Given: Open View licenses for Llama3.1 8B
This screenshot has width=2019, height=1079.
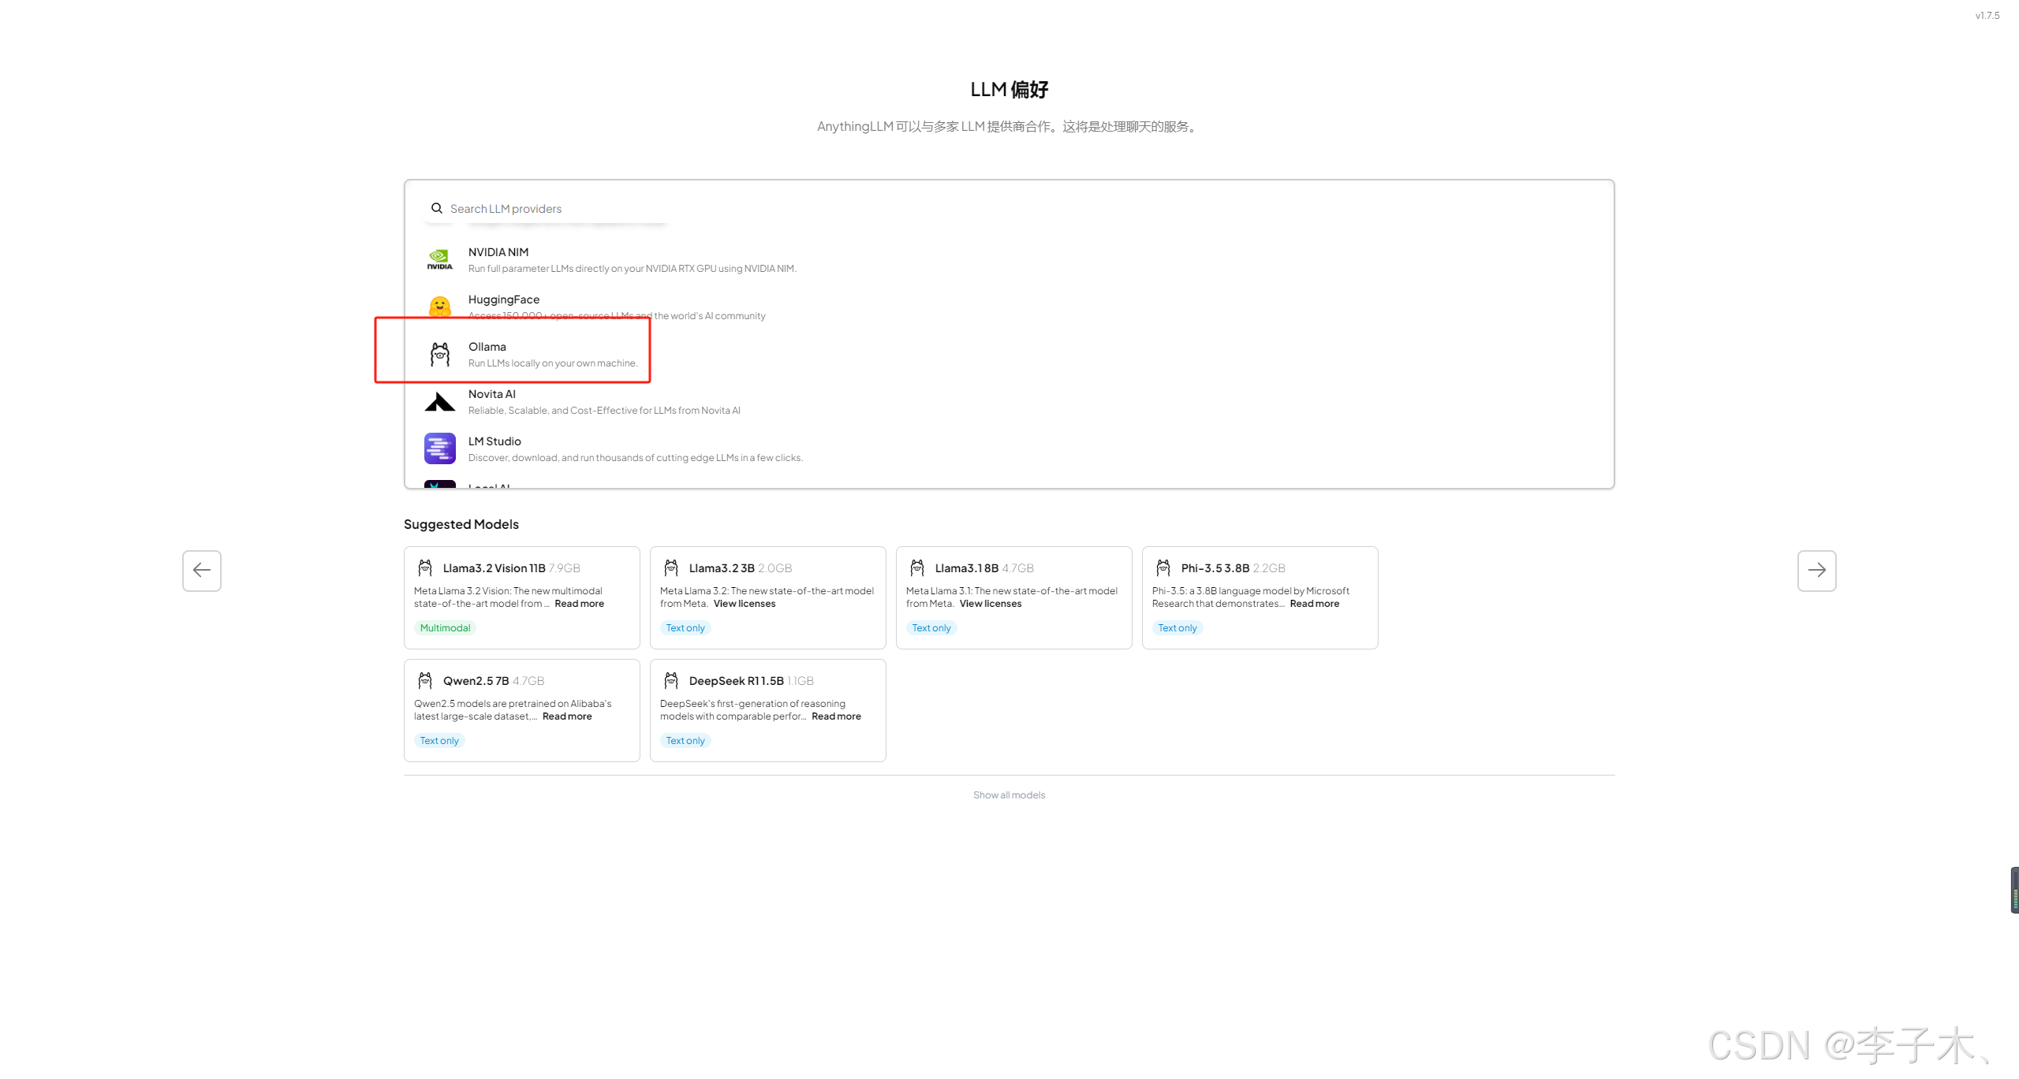Looking at the screenshot, I should coord(990,604).
